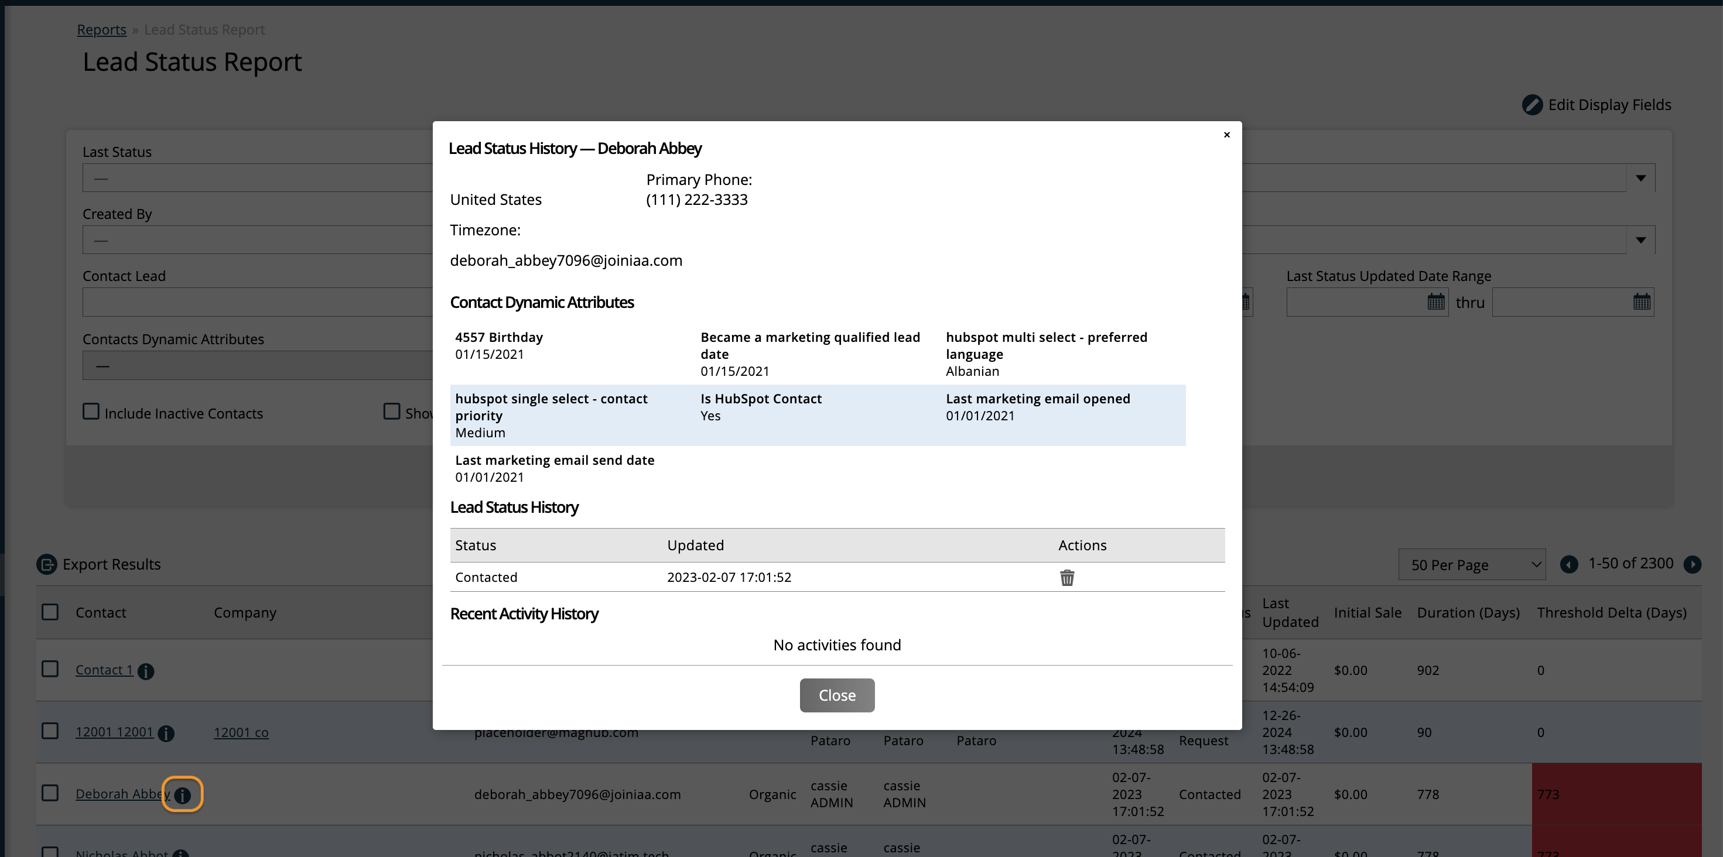Expand the Last Status dropdown arrow
1723x857 pixels.
click(1640, 178)
